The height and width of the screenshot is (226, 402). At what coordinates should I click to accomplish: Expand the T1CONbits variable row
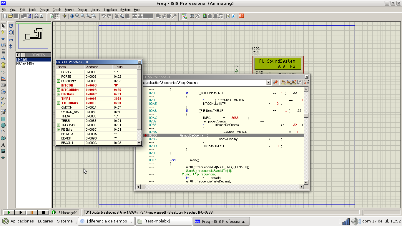(59, 103)
